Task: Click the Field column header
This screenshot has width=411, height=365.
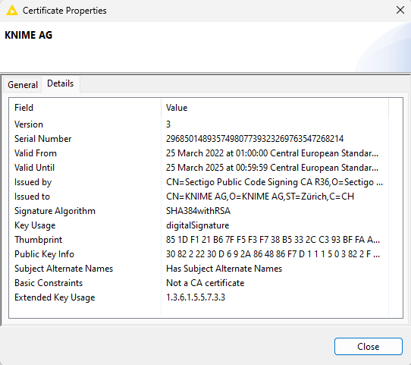Action: 85,108
